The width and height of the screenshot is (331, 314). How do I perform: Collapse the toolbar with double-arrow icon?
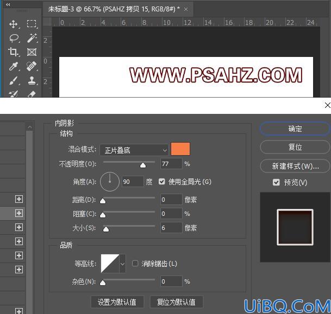(x=8, y=4)
